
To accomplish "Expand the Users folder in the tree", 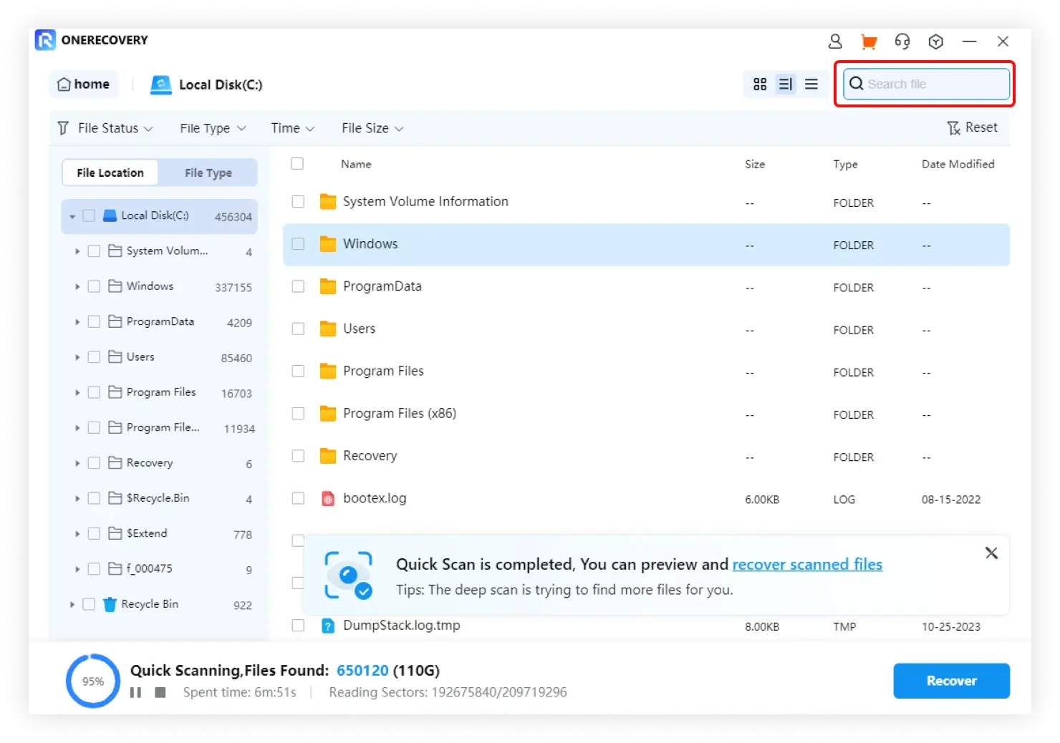I will [77, 357].
